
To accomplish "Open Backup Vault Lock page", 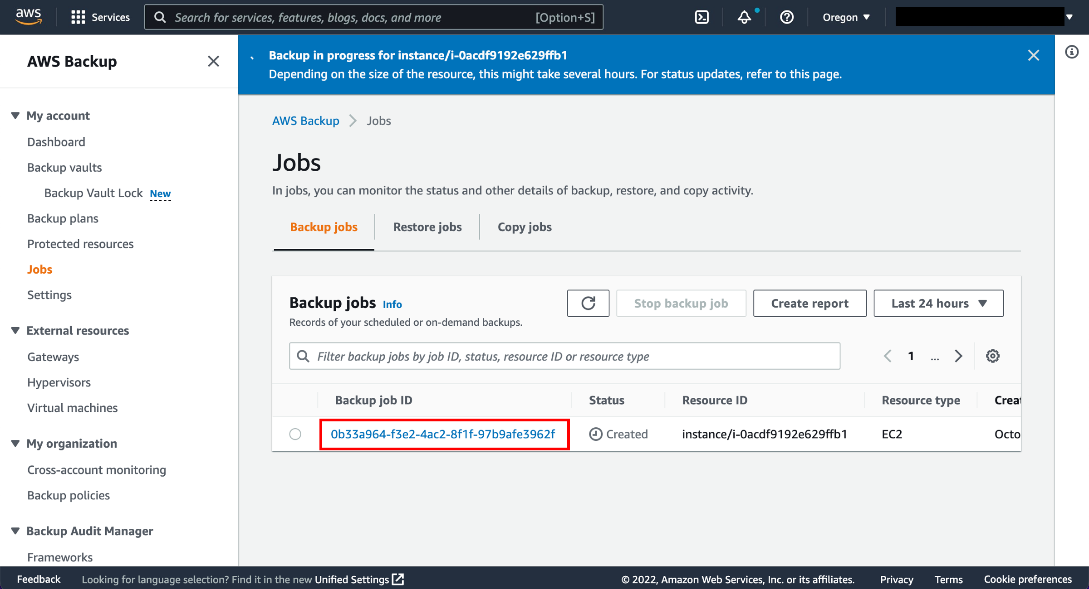I will (x=93, y=193).
